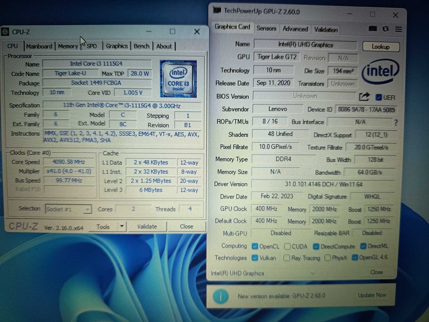Enable the PhysX checkbox
The width and height of the screenshot is (429, 322).
point(327,258)
